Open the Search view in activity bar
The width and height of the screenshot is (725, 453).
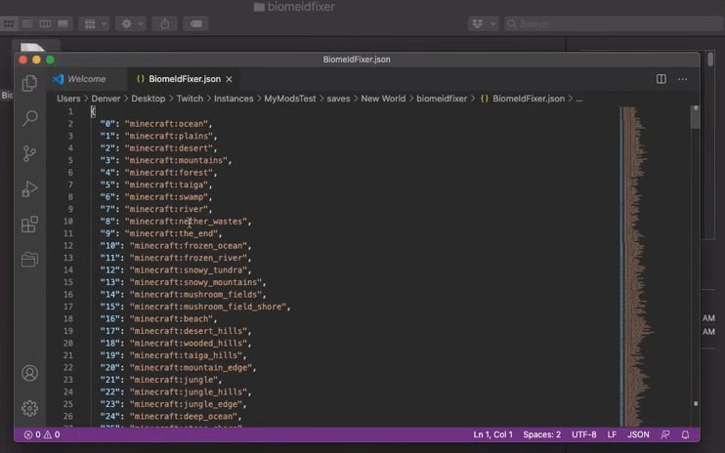point(29,118)
